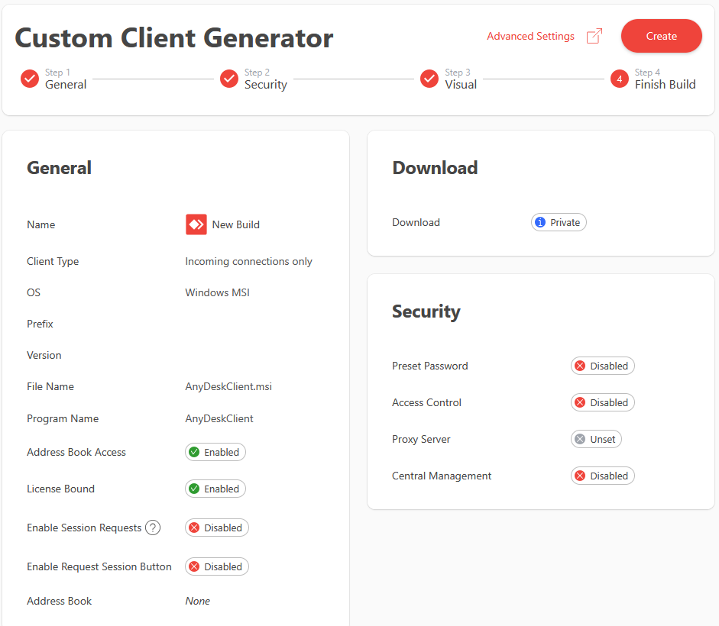Click the 'None' Address Book value
Viewport: 719px width, 626px height.
click(x=198, y=601)
